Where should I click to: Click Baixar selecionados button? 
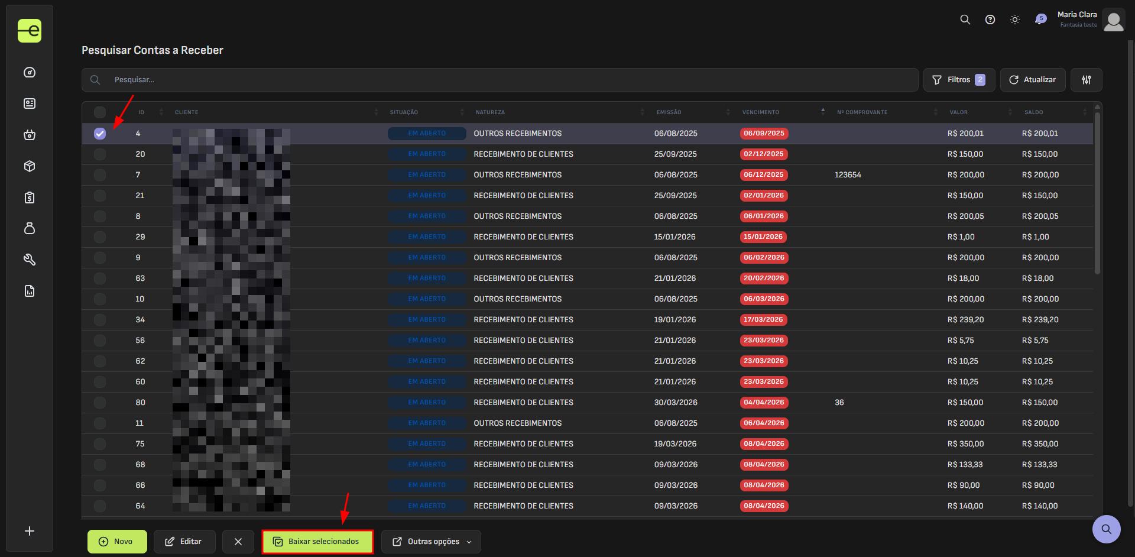[x=317, y=542]
